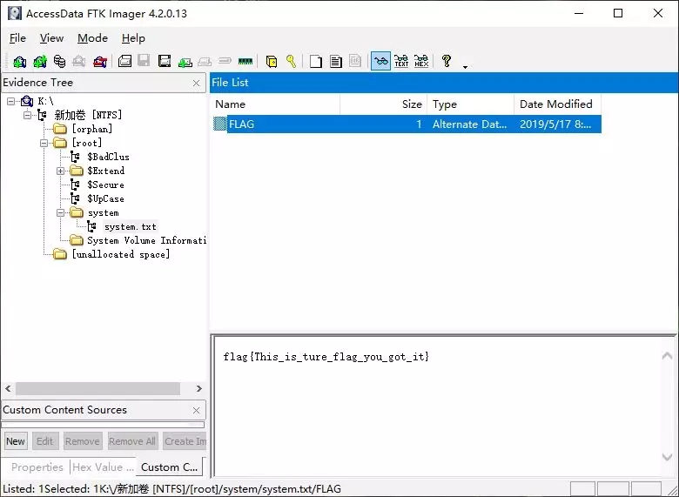
Task: Toggle automatic file view glasses icon
Action: click(x=380, y=62)
